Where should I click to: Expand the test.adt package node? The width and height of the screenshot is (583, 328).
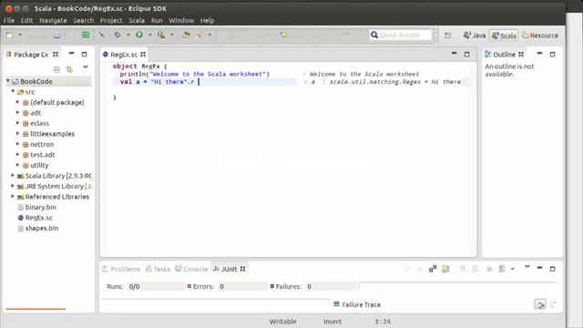pyautogui.click(x=17, y=154)
